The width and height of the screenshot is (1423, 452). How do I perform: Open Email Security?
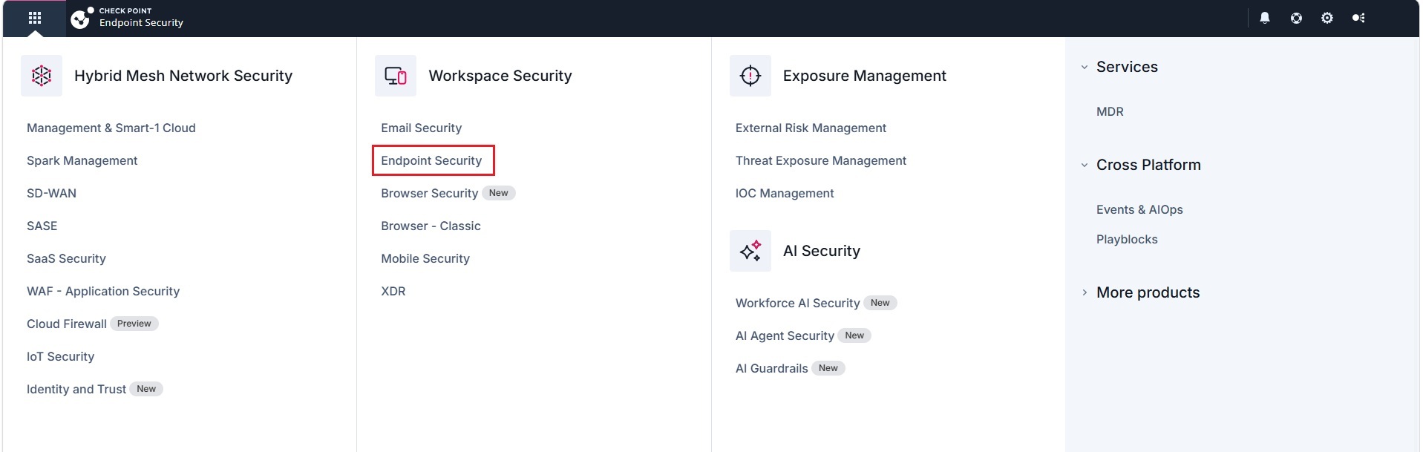coord(421,128)
